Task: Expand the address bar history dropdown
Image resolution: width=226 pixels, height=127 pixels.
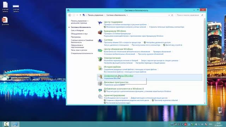Action: (x=169, y=15)
